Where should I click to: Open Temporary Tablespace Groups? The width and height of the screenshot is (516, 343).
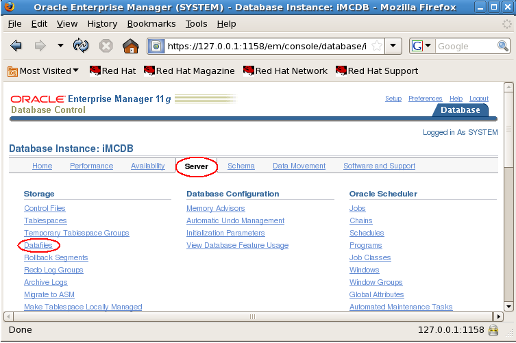point(76,233)
